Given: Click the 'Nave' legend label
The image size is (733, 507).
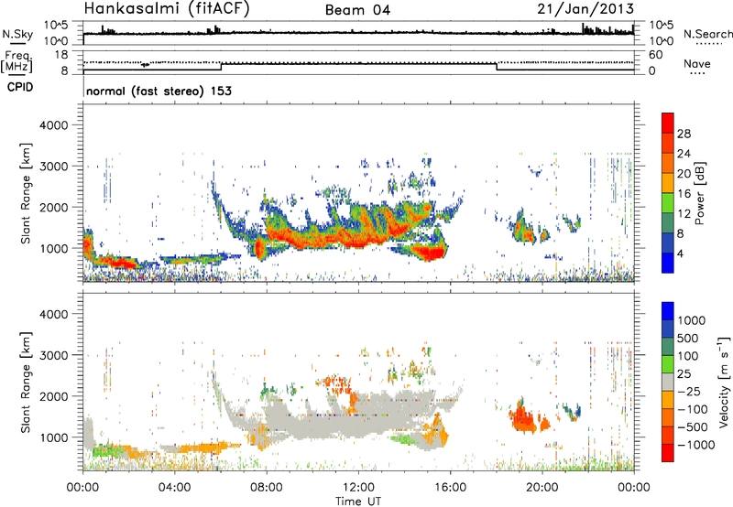Looking at the screenshot, I should [697, 63].
